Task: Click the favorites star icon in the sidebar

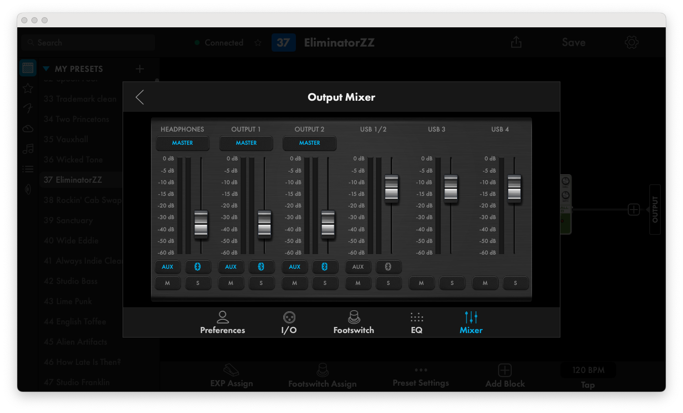Action: click(27, 88)
